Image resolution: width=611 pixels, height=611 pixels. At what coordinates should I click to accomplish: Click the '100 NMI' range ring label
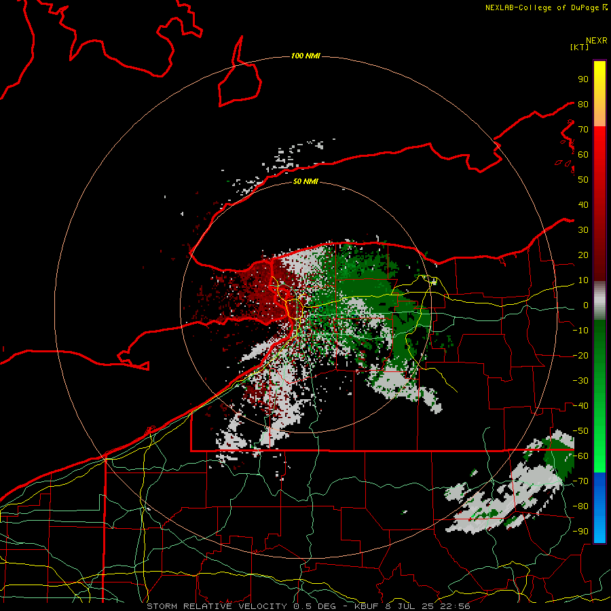pyautogui.click(x=305, y=56)
